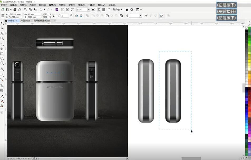Click the purple search content icon
The height and width of the screenshot is (160, 251).
[x=57, y=9]
